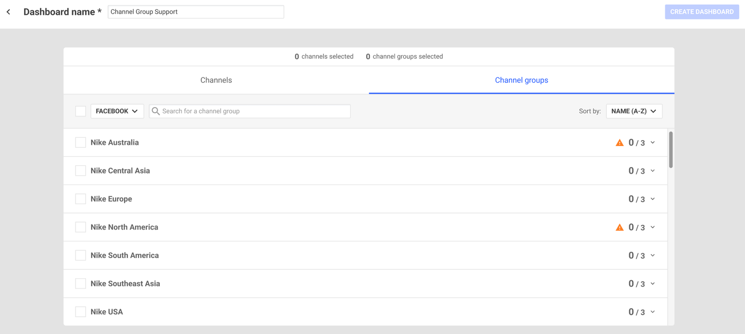The image size is (745, 334).
Task: Click the Nike Europe group name
Action: [111, 199]
